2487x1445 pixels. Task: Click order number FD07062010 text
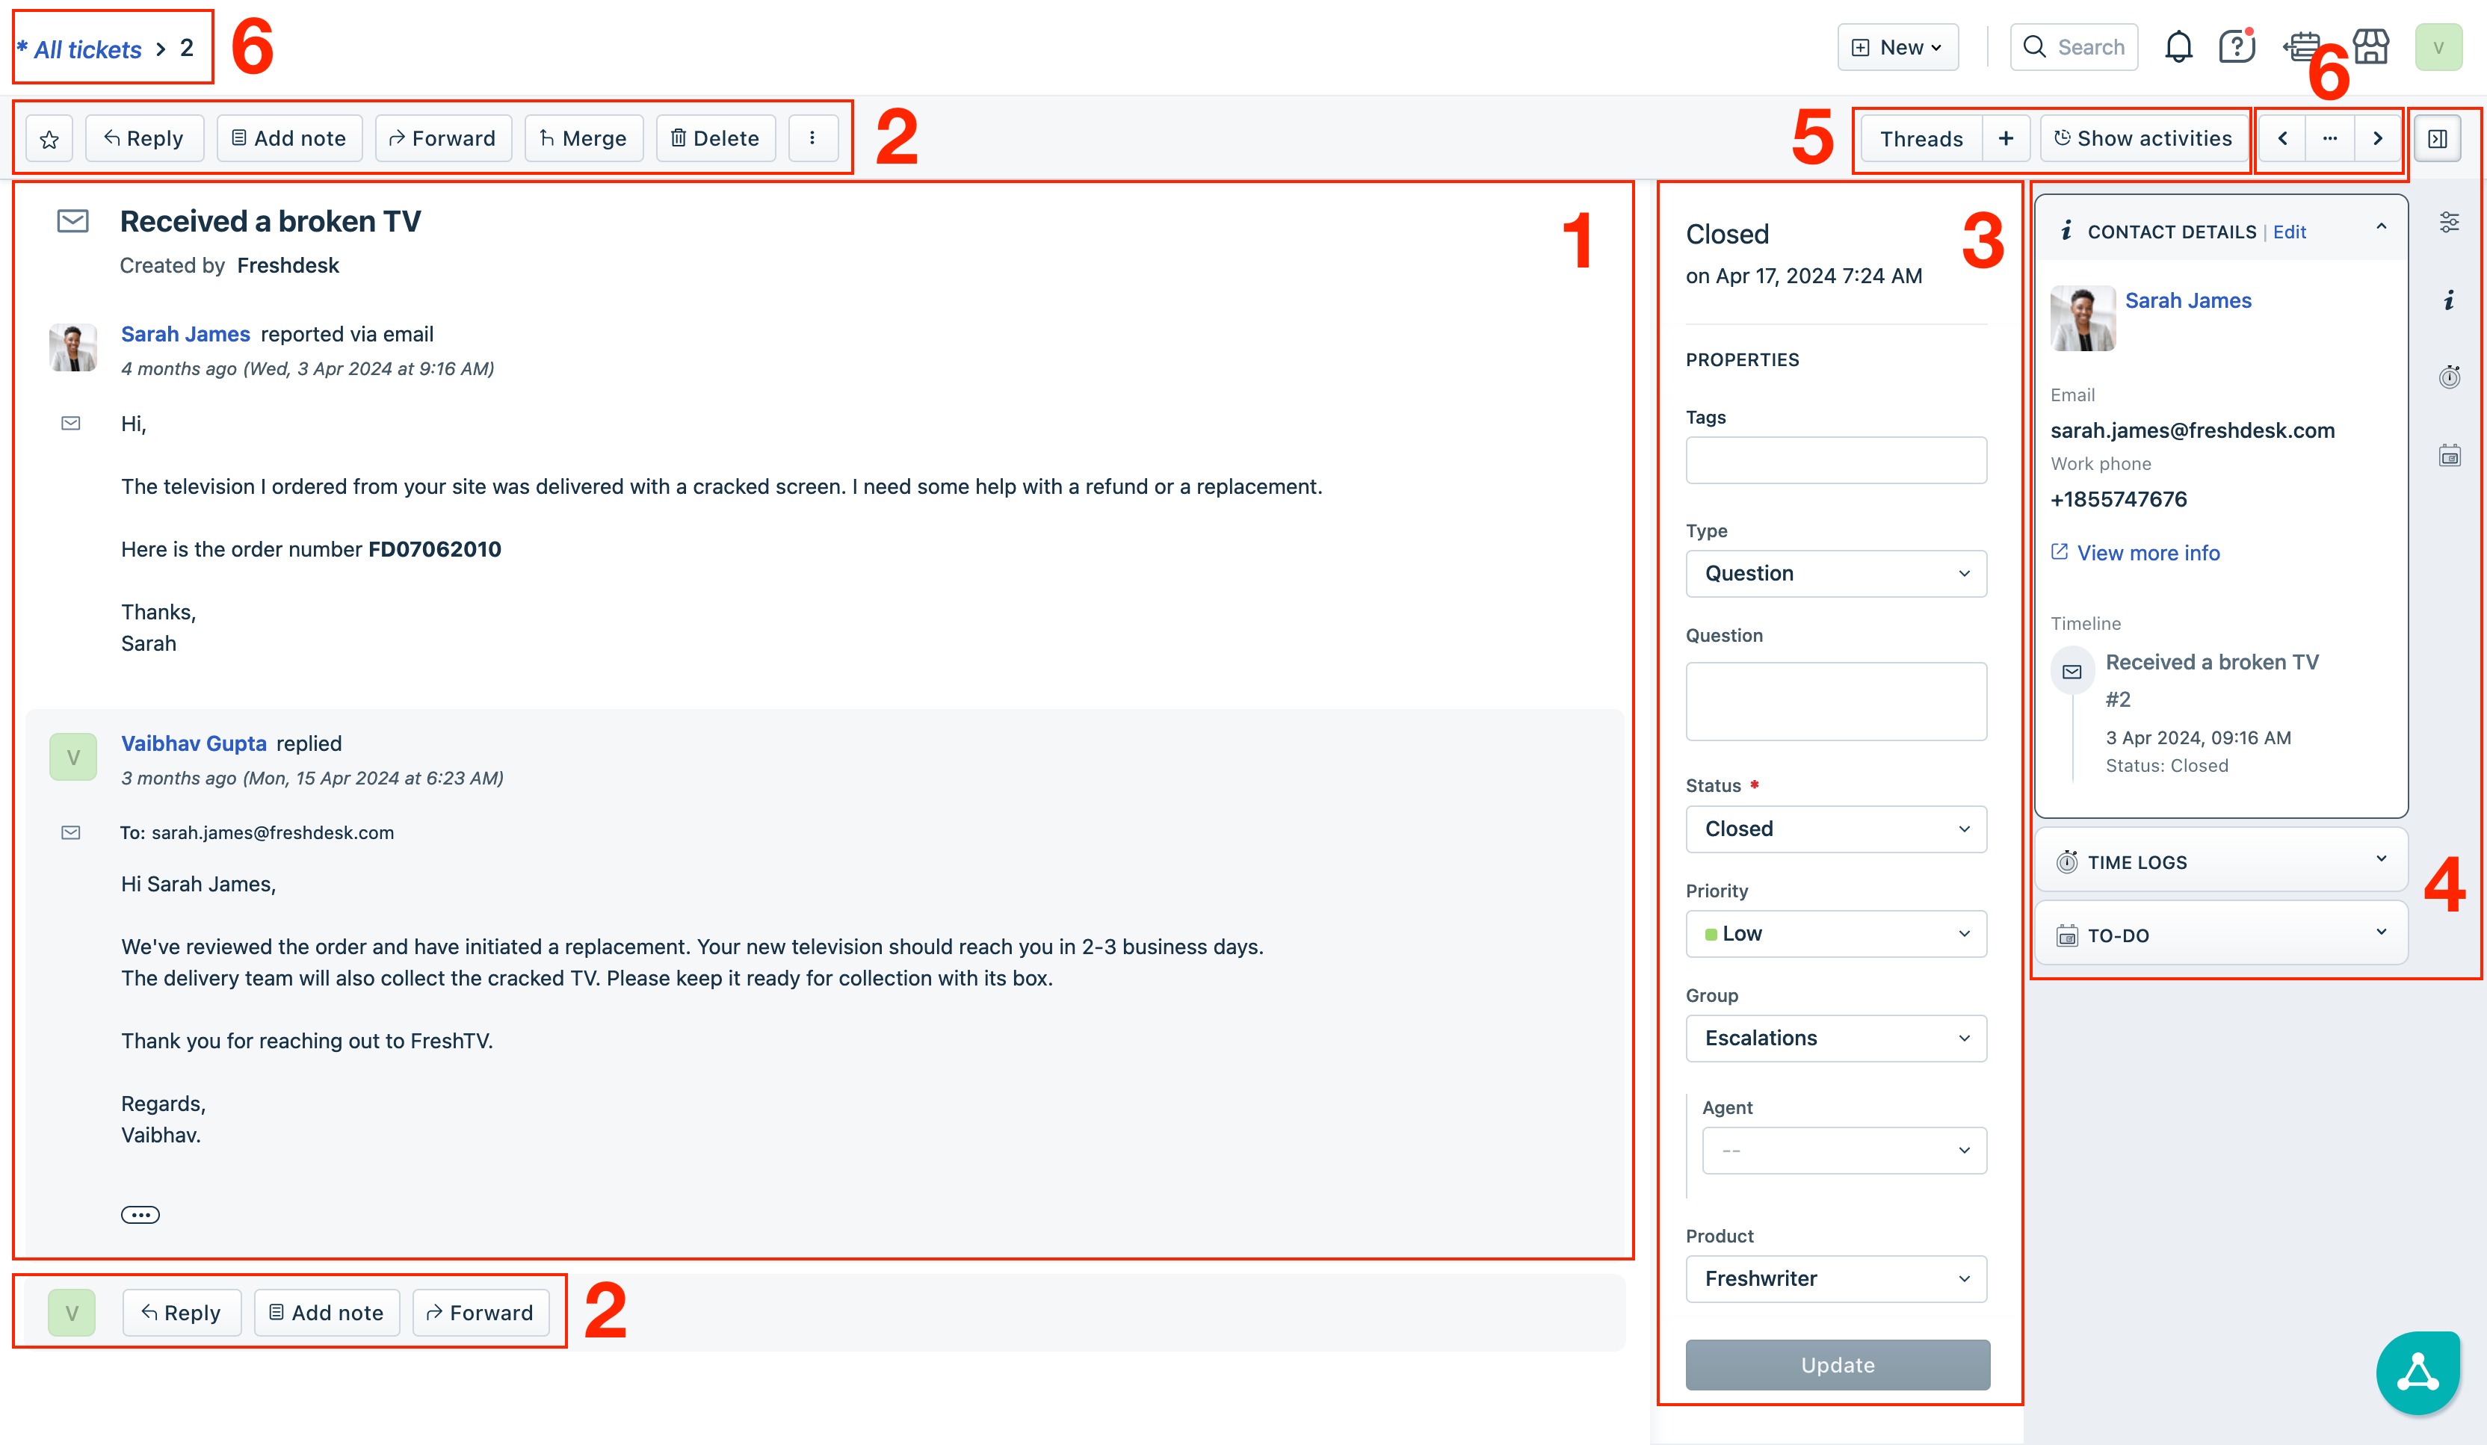(434, 548)
